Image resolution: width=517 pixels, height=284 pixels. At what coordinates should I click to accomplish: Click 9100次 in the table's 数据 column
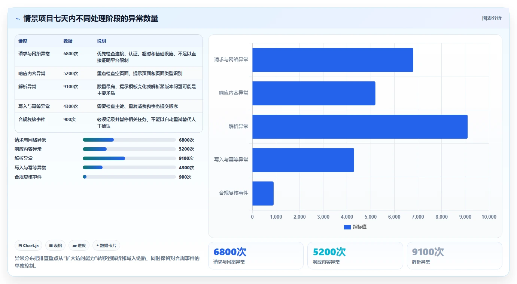(x=71, y=87)
